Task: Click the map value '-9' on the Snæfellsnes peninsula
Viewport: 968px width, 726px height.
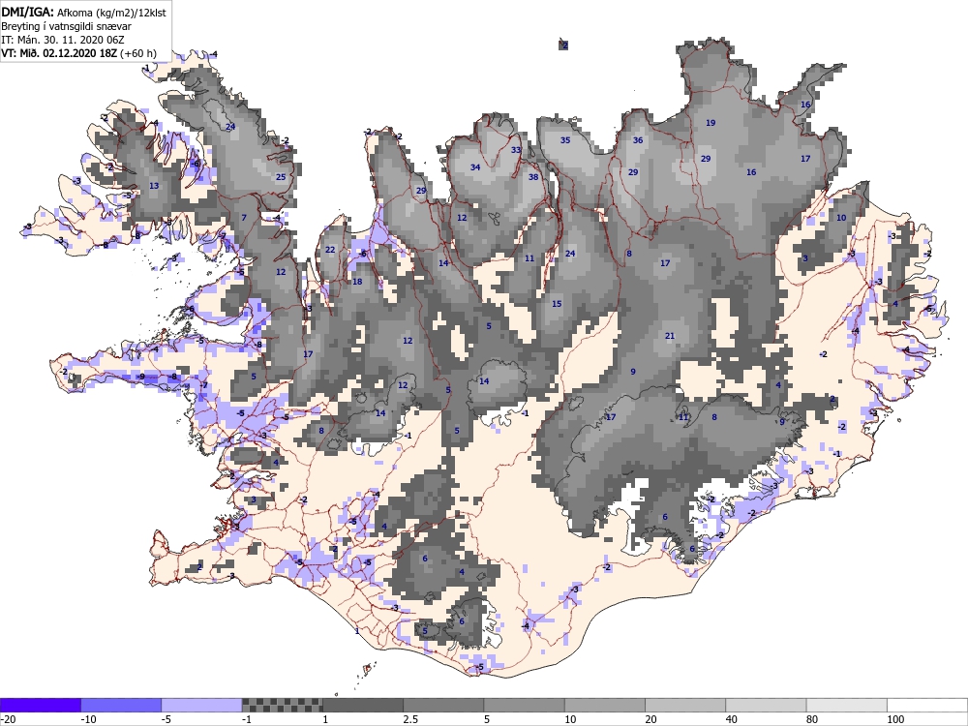Action: point(141,377)
